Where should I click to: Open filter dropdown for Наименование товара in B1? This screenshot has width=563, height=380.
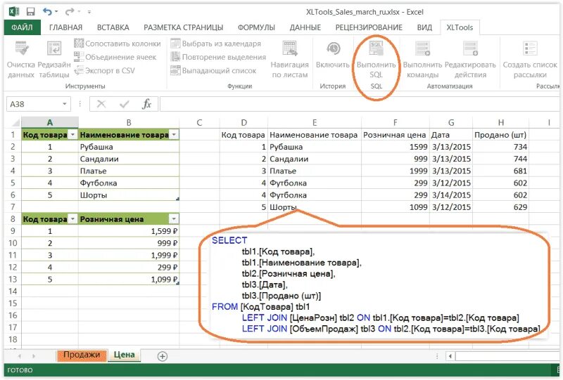point(174,135)
